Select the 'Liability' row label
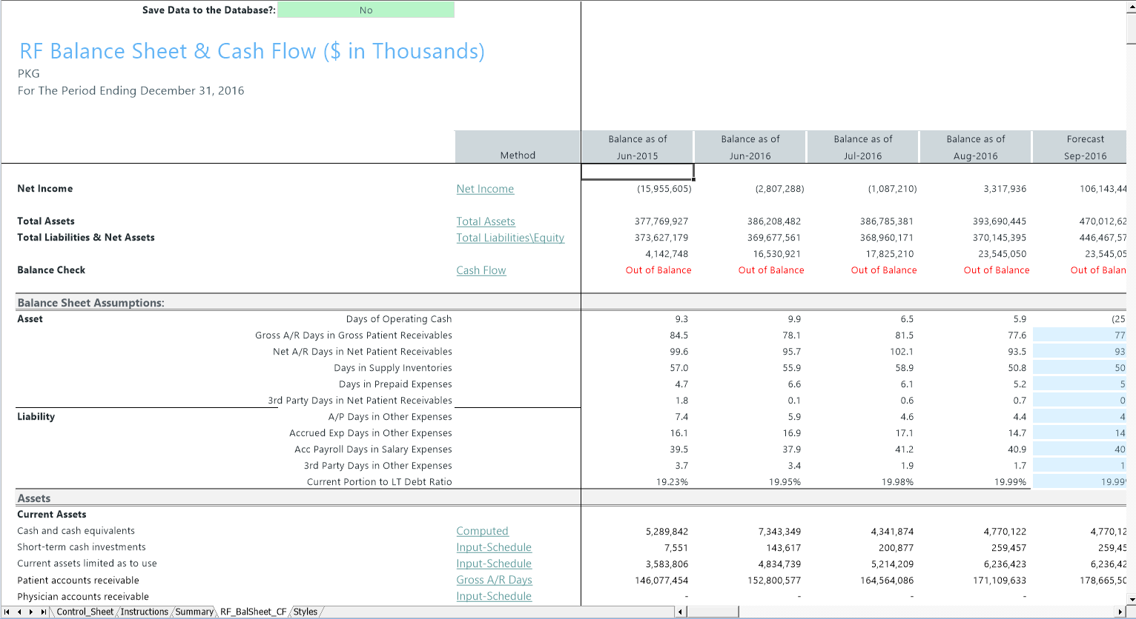This screenshot has width=1136, height=619. 36,417
